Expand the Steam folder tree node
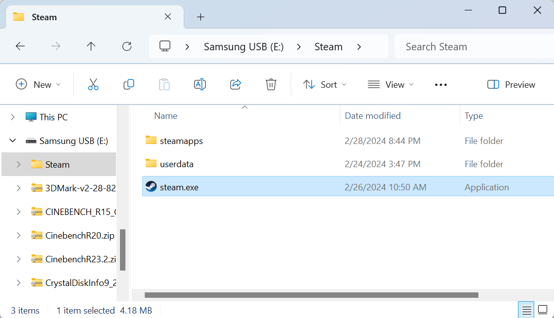Viewport: 554px width, 318px height. click(x=18, y=165)
